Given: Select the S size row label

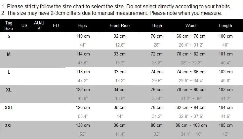Looking at the screenshot, I should pyautogui.click(x=9, y=37).
